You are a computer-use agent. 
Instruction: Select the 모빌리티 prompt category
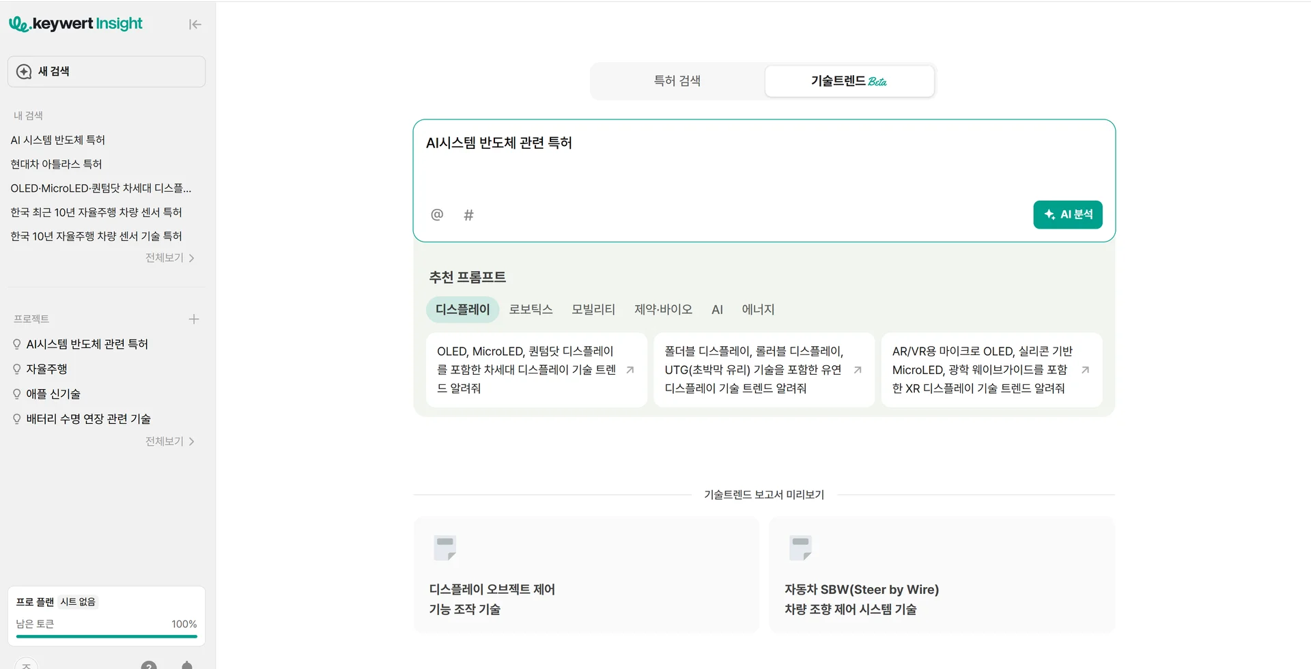[x=593, y=309]
